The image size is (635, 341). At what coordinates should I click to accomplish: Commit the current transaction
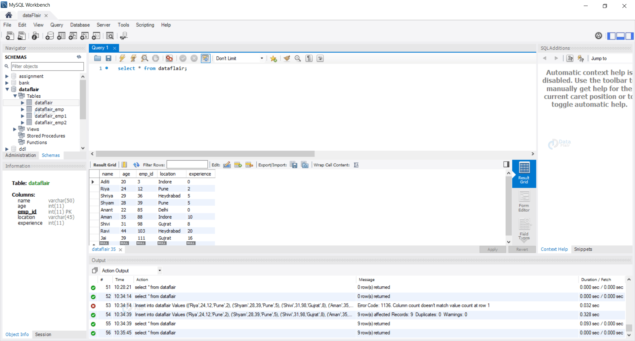click(183, 58)
